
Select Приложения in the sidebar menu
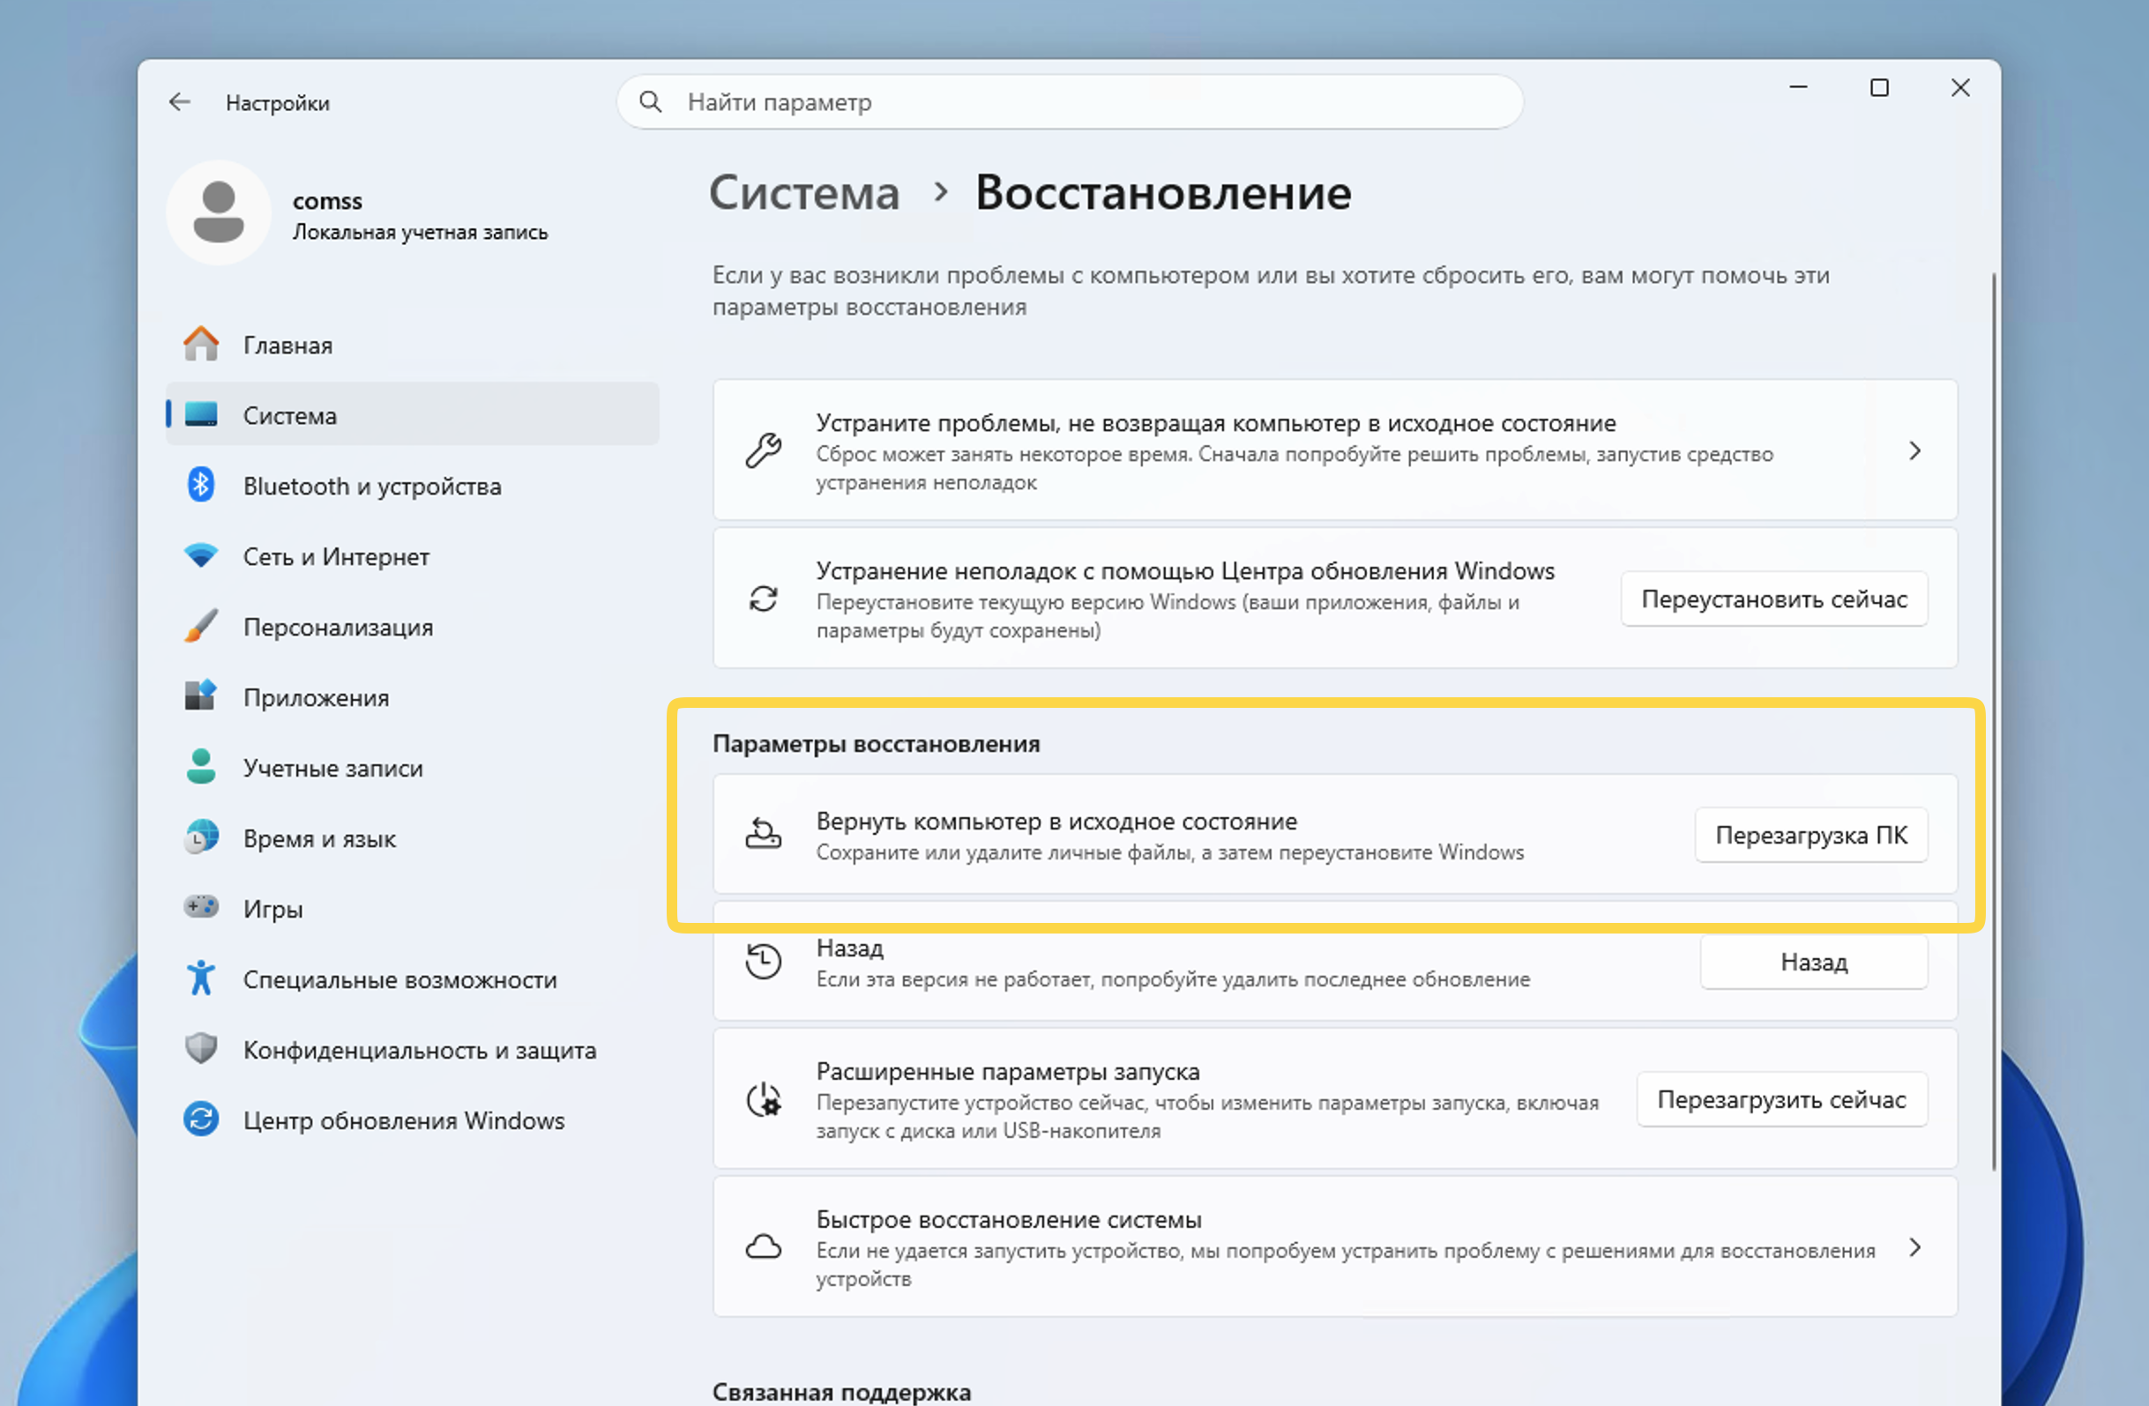[316, 697]
